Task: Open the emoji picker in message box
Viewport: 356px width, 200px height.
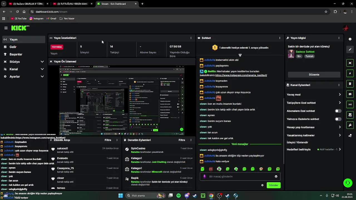Action: pyautogui.click(x=276, y=176)
